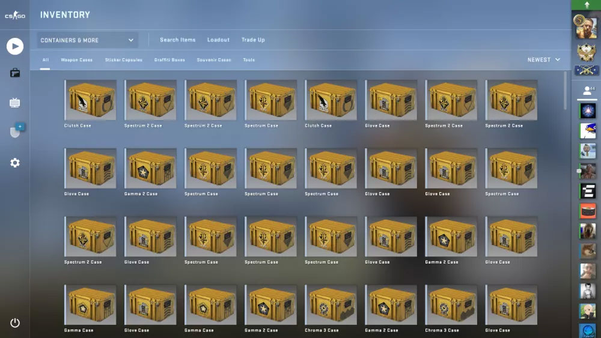
Task: Open the friends list icon showing 44
Action: click(x=588, y=91)
